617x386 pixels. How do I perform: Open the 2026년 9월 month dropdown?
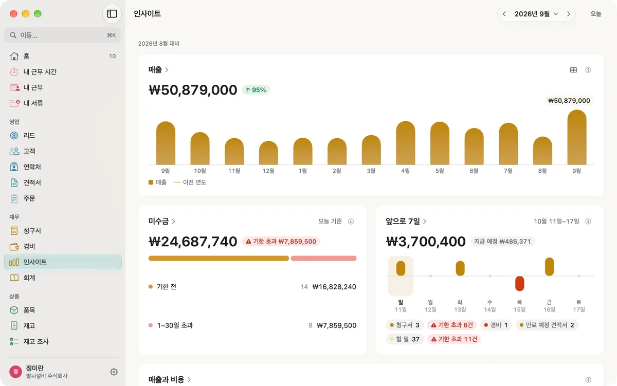(x=536, y=14)
